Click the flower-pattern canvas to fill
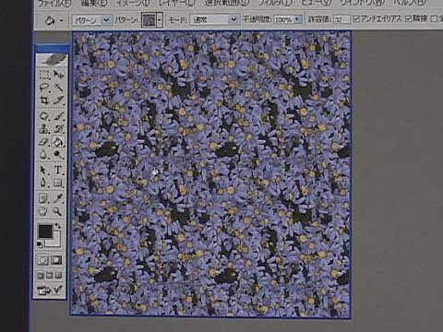 [211, 173]
